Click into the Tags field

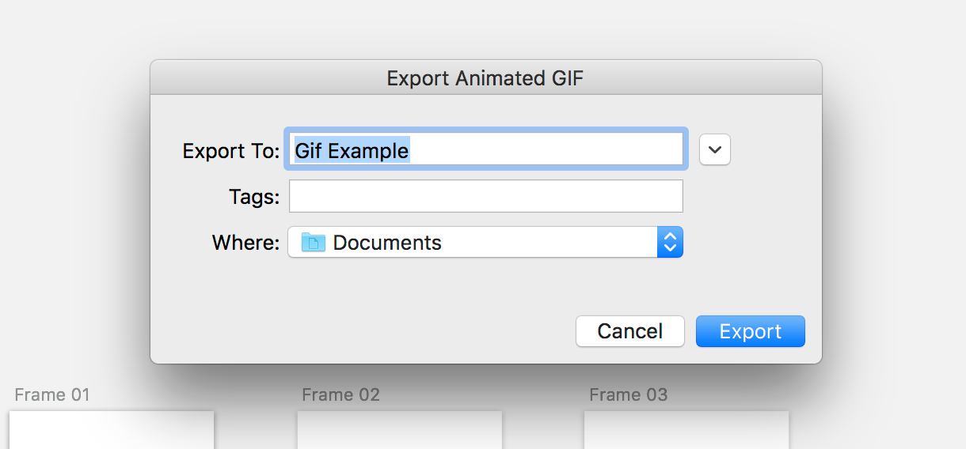tap(486, 196)
